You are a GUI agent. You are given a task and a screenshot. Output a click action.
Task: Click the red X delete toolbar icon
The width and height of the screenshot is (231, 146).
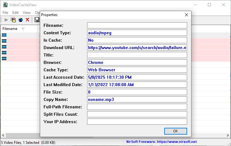(x=27, y=20)
